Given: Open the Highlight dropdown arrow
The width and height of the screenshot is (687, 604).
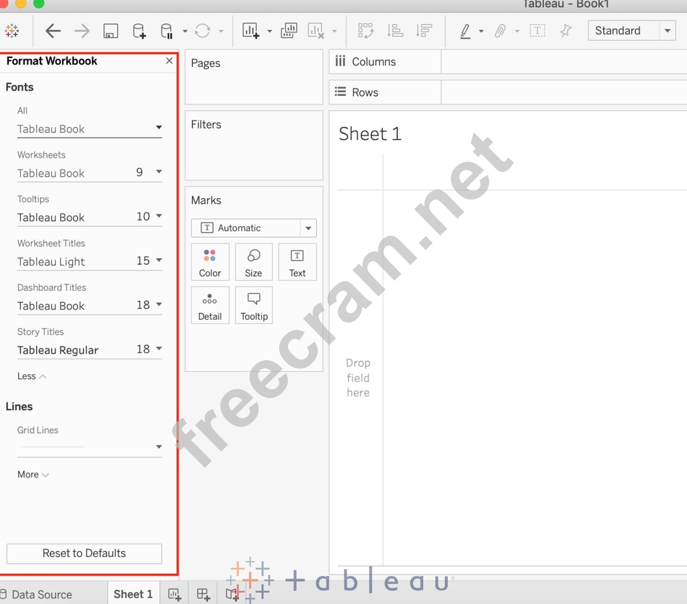Looking at the screenshot, I should point(481,31).
